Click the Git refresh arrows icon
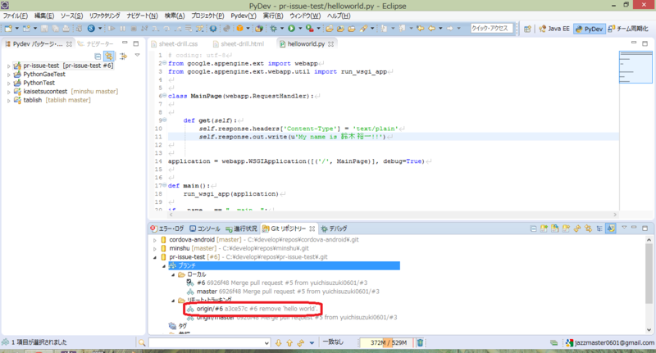The width and height of the screenshot is (656, 353). (577, 229)
